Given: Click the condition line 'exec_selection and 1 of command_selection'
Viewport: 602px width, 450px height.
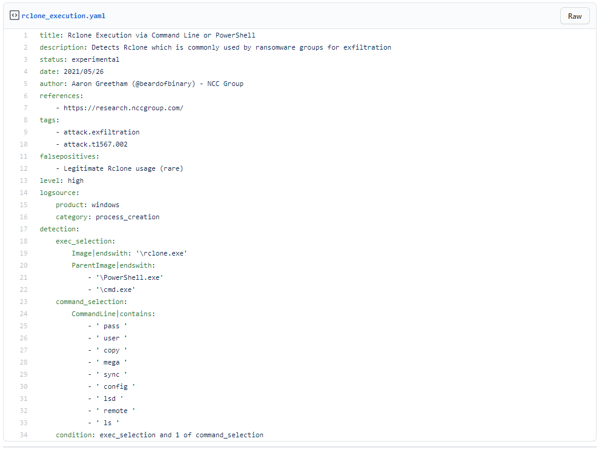Looking at the screenshot, I should [x=160, y=435].
